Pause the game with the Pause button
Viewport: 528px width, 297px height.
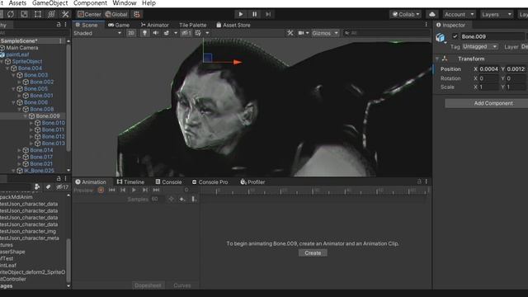[x=255, y=14]
